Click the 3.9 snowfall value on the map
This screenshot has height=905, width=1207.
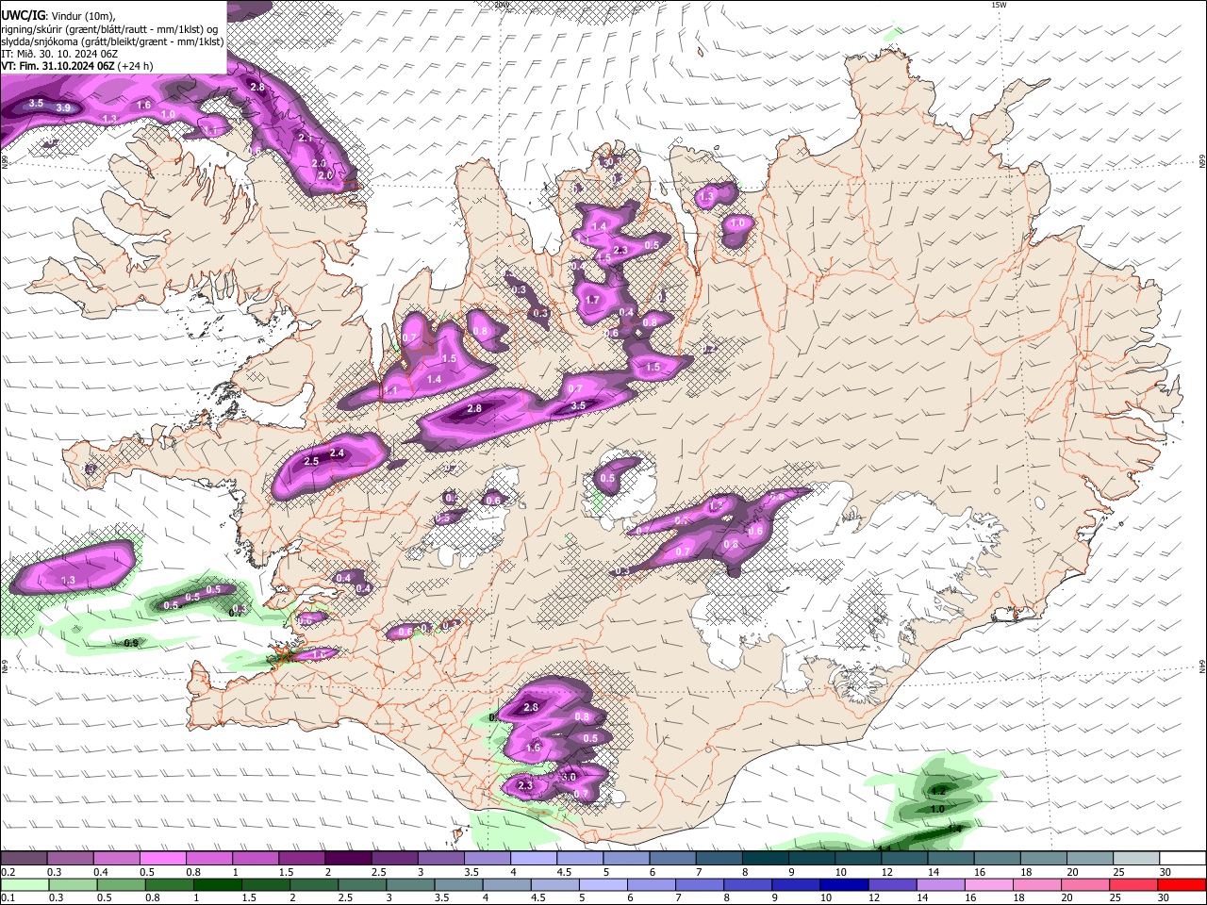[x=63, y=108]
